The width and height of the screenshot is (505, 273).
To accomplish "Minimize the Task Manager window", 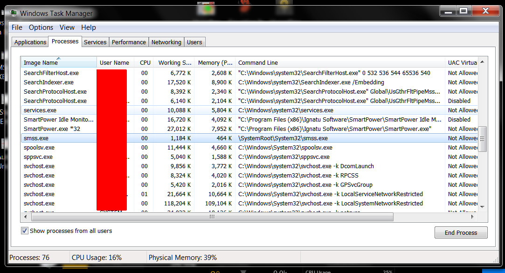I will 448,11.
